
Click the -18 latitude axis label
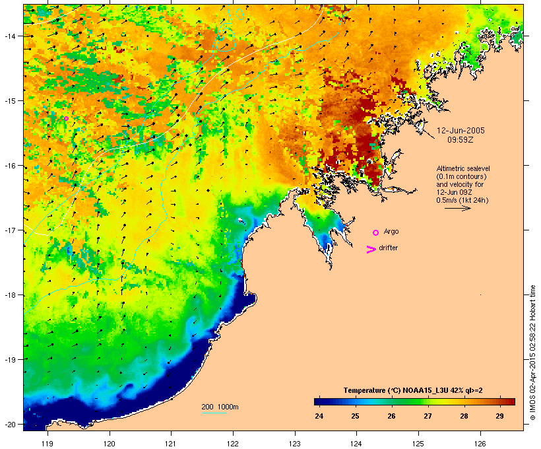pyautogui.click(x=9, y=295)
